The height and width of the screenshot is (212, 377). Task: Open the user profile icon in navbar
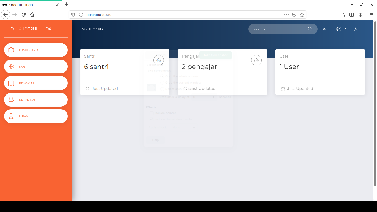point(356,29)
